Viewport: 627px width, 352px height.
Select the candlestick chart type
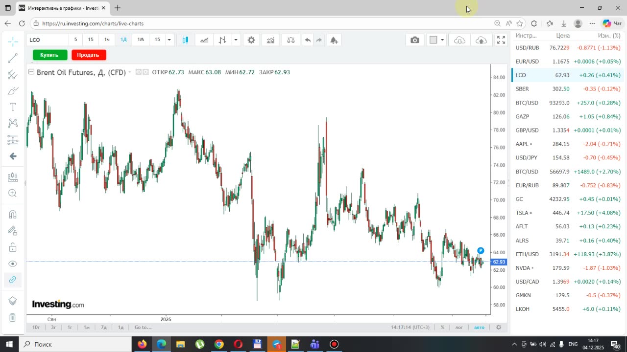point(185,40)
